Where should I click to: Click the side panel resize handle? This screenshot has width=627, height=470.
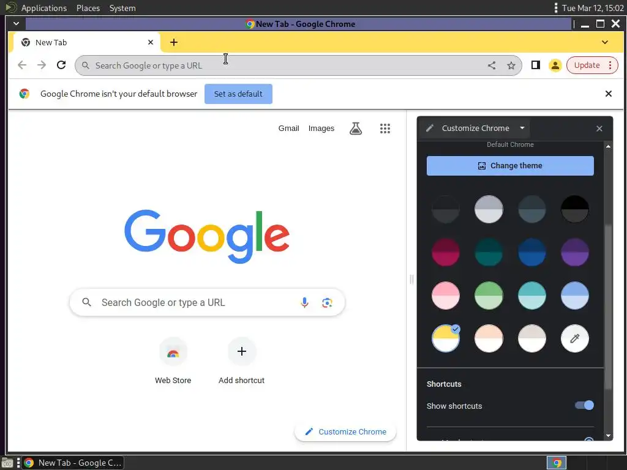coord(411,279)
